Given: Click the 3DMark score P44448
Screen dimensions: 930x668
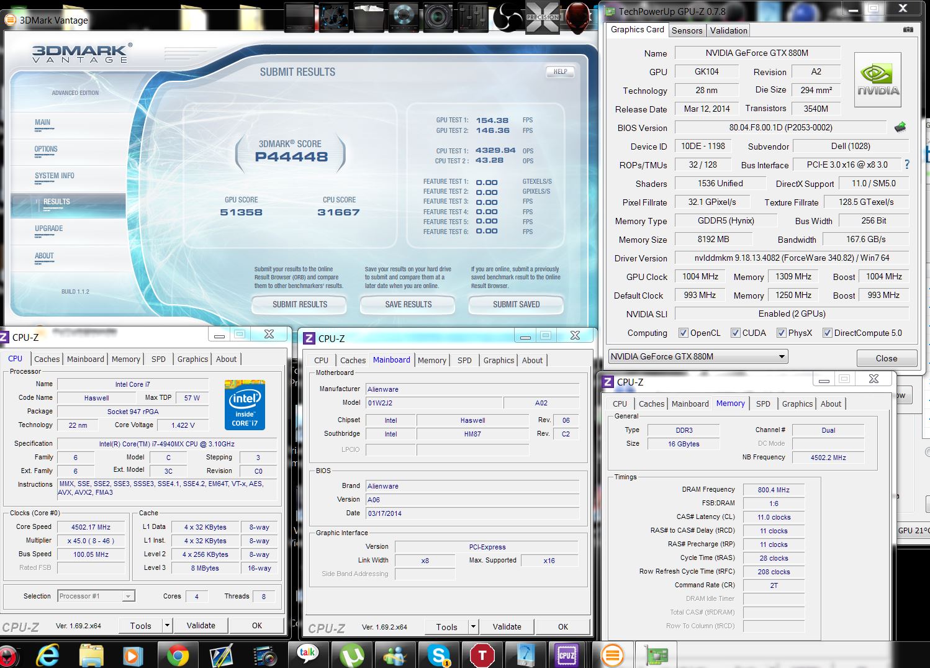Looking at the screenshot, I should pyautogui.click(x=291, y=156).
